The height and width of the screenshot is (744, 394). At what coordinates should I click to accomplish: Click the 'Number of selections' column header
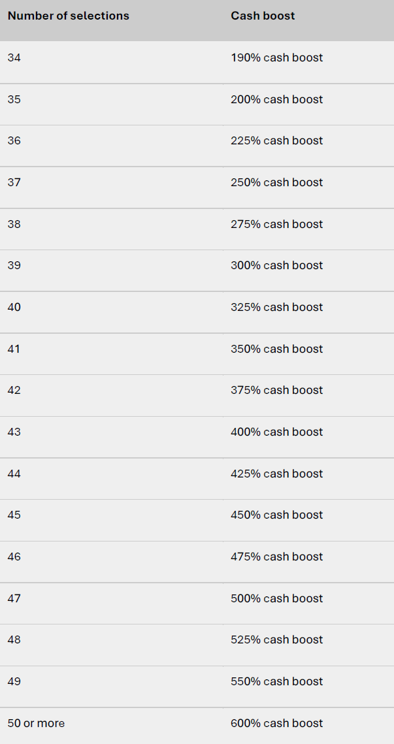69,16
